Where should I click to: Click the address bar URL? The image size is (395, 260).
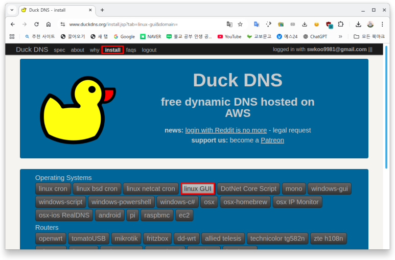pos(124,24)
